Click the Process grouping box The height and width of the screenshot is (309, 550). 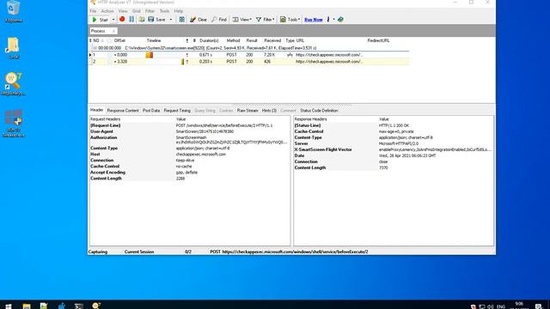point(103,31)
